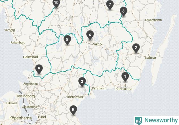The image size is (179, 125).
Task: Select map pin number 2 near Kalmar
Action: [136, 48]
